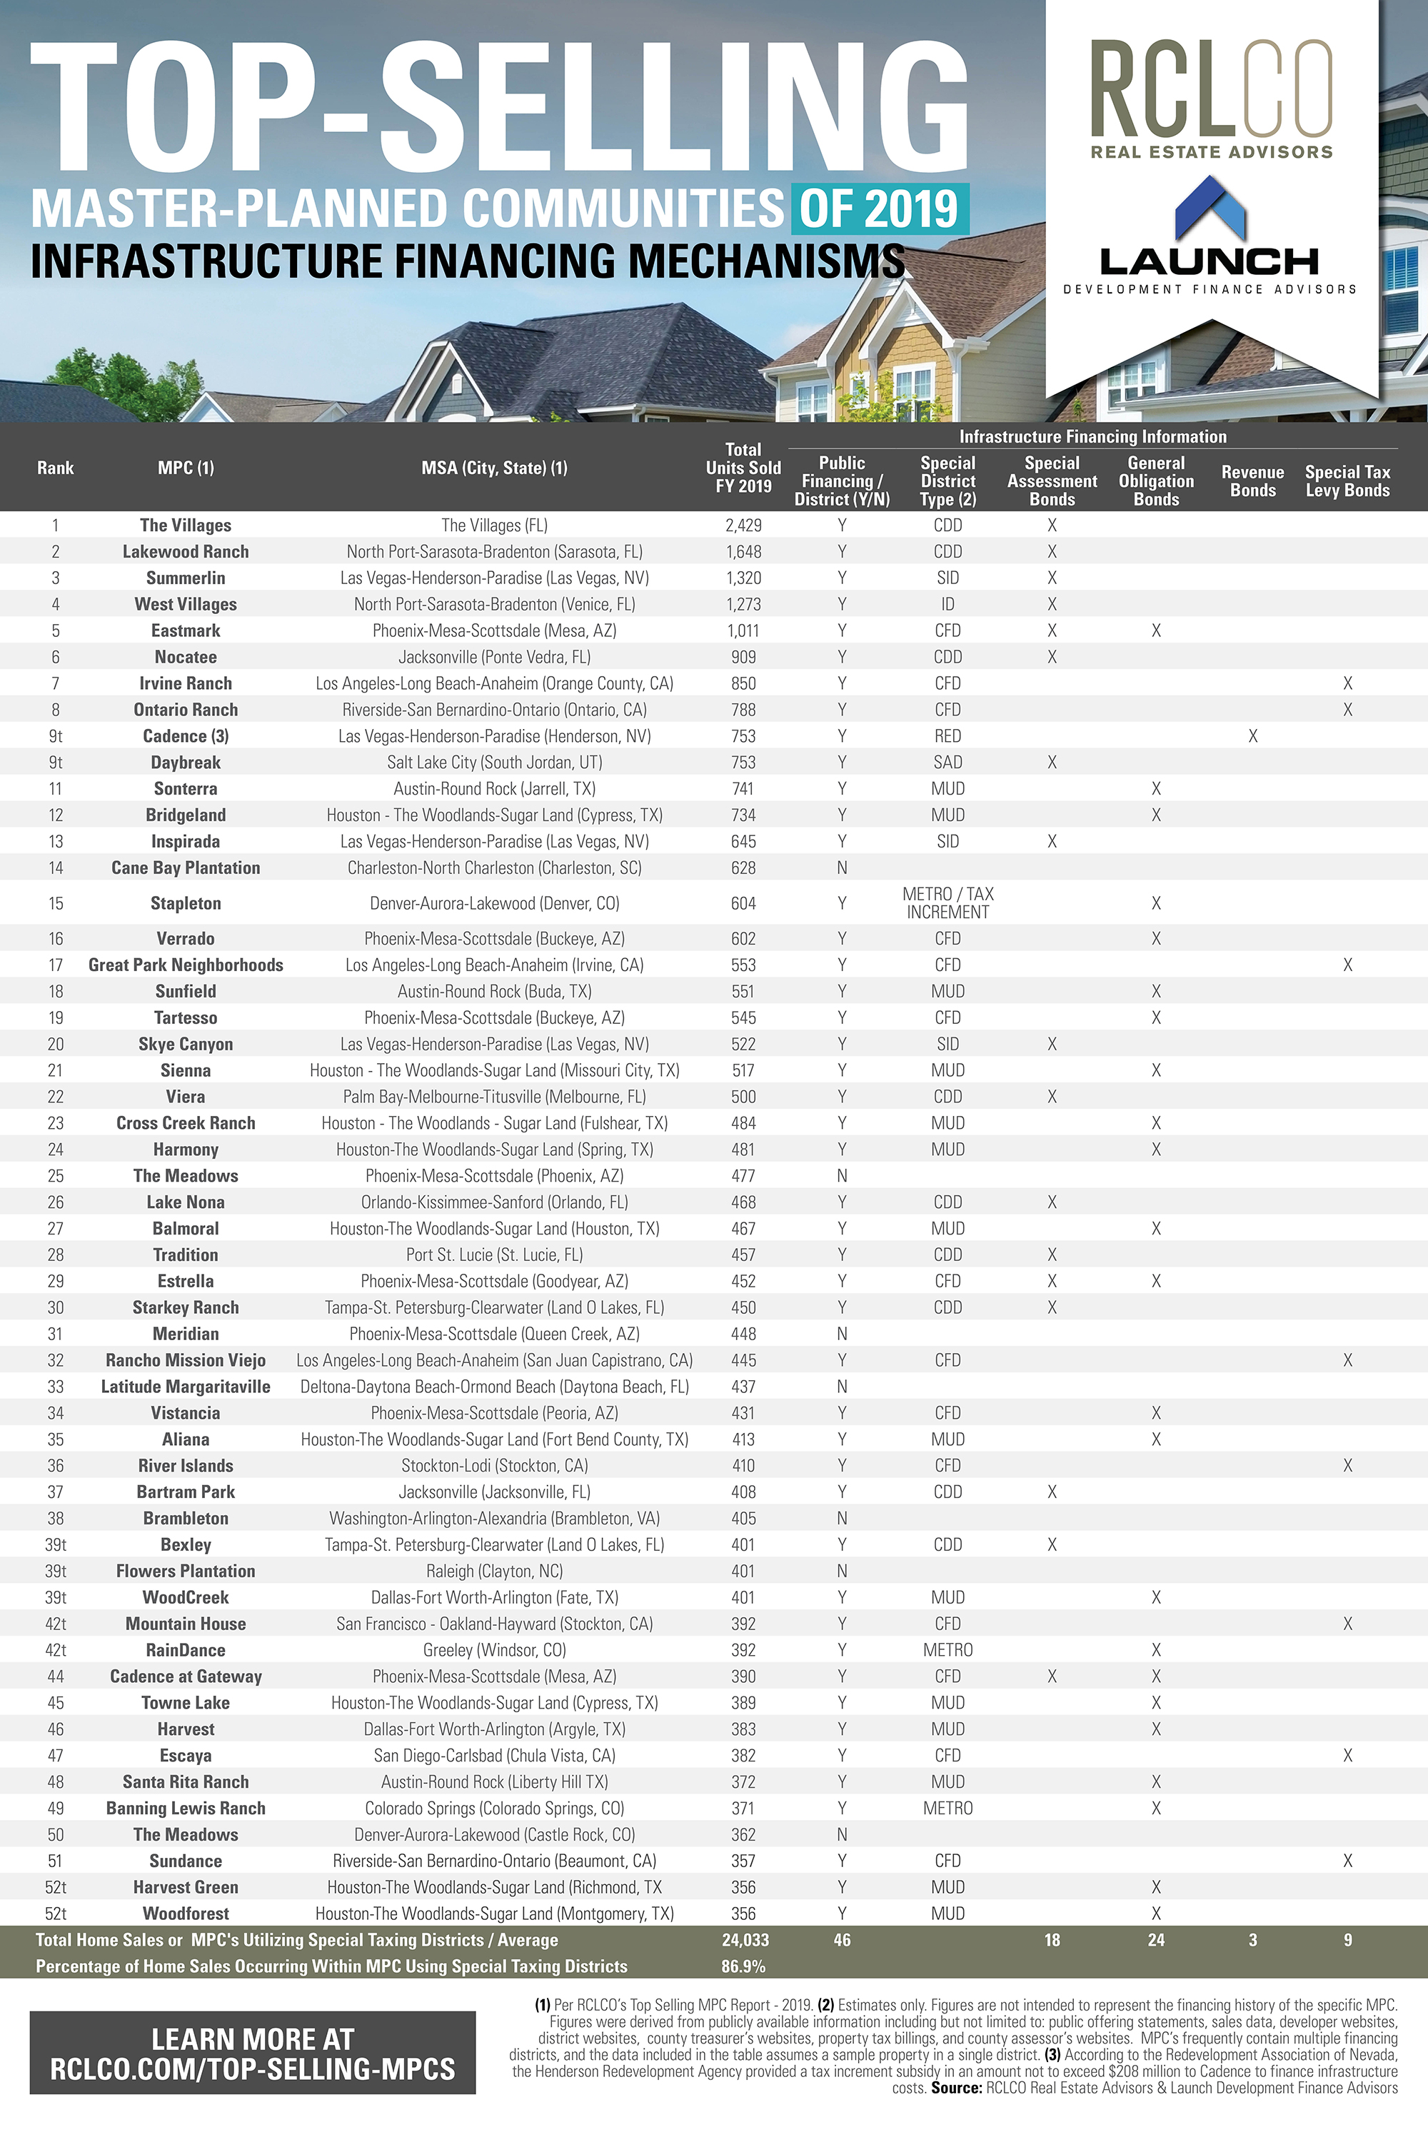Click the MSA (City, State) column header

pos(495,468)
